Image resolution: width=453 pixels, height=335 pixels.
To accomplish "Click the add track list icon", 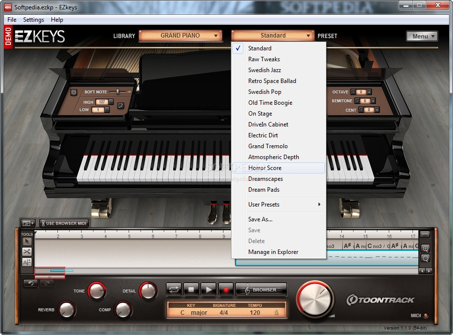I will (x=28, y=223).
